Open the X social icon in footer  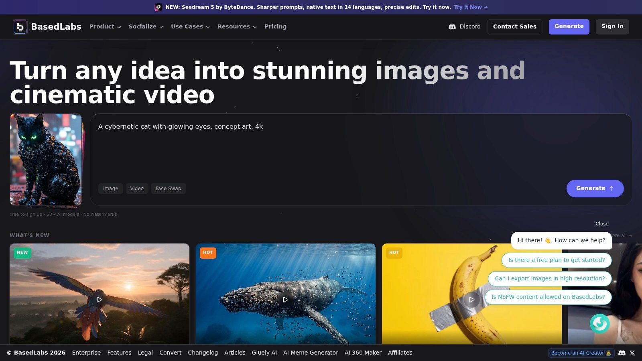(632, 353)
